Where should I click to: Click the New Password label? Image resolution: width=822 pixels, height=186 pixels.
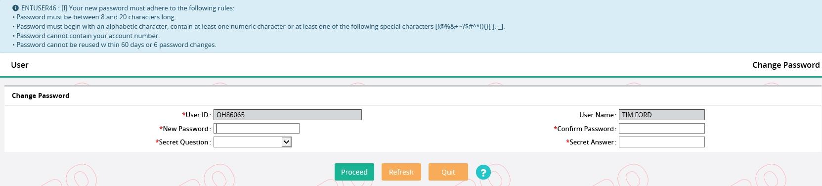(185, 129)
